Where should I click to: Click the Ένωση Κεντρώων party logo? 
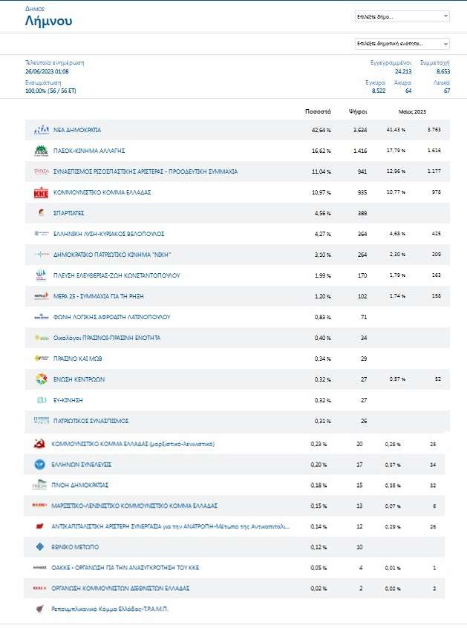[x=42, y=379]
